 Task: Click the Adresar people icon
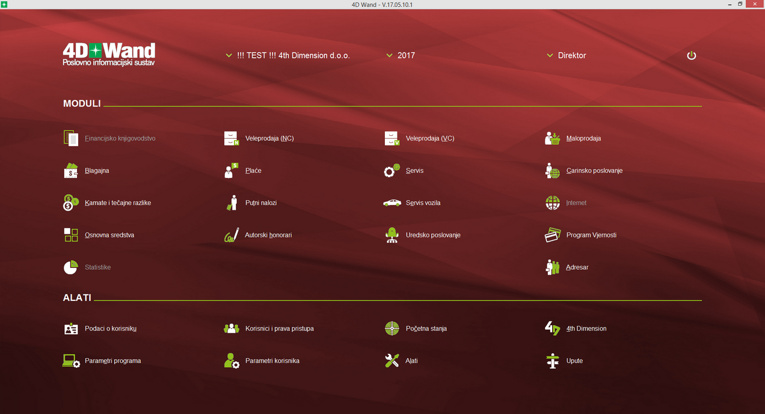(553, 267)
